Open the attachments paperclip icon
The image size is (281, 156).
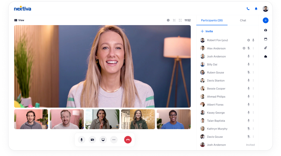click(265, 48)
